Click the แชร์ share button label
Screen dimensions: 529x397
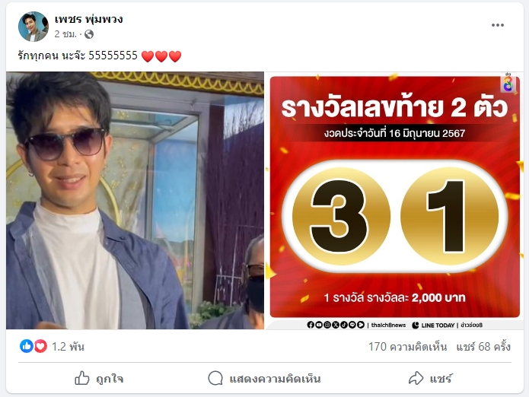click(441, 379)
